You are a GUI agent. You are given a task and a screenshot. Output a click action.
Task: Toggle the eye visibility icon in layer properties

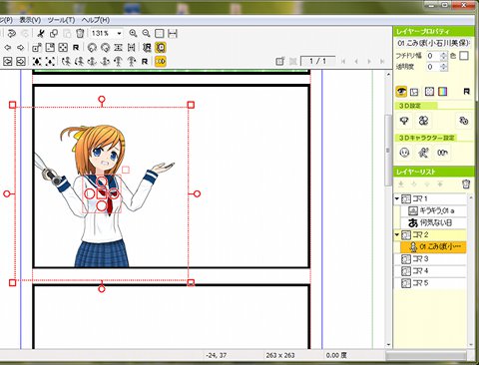pos(401,92)
